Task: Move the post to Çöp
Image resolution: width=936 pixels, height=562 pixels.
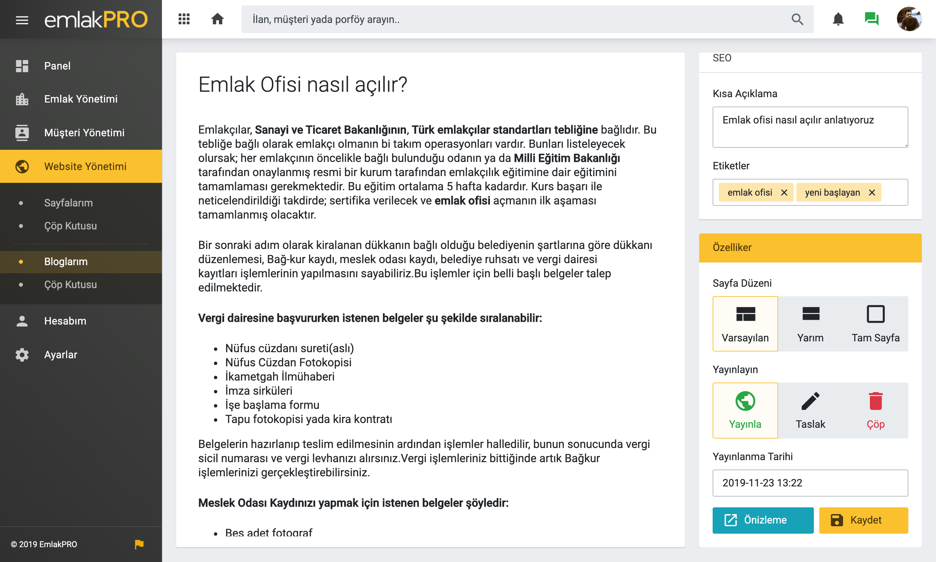Action: pos(875,410)
